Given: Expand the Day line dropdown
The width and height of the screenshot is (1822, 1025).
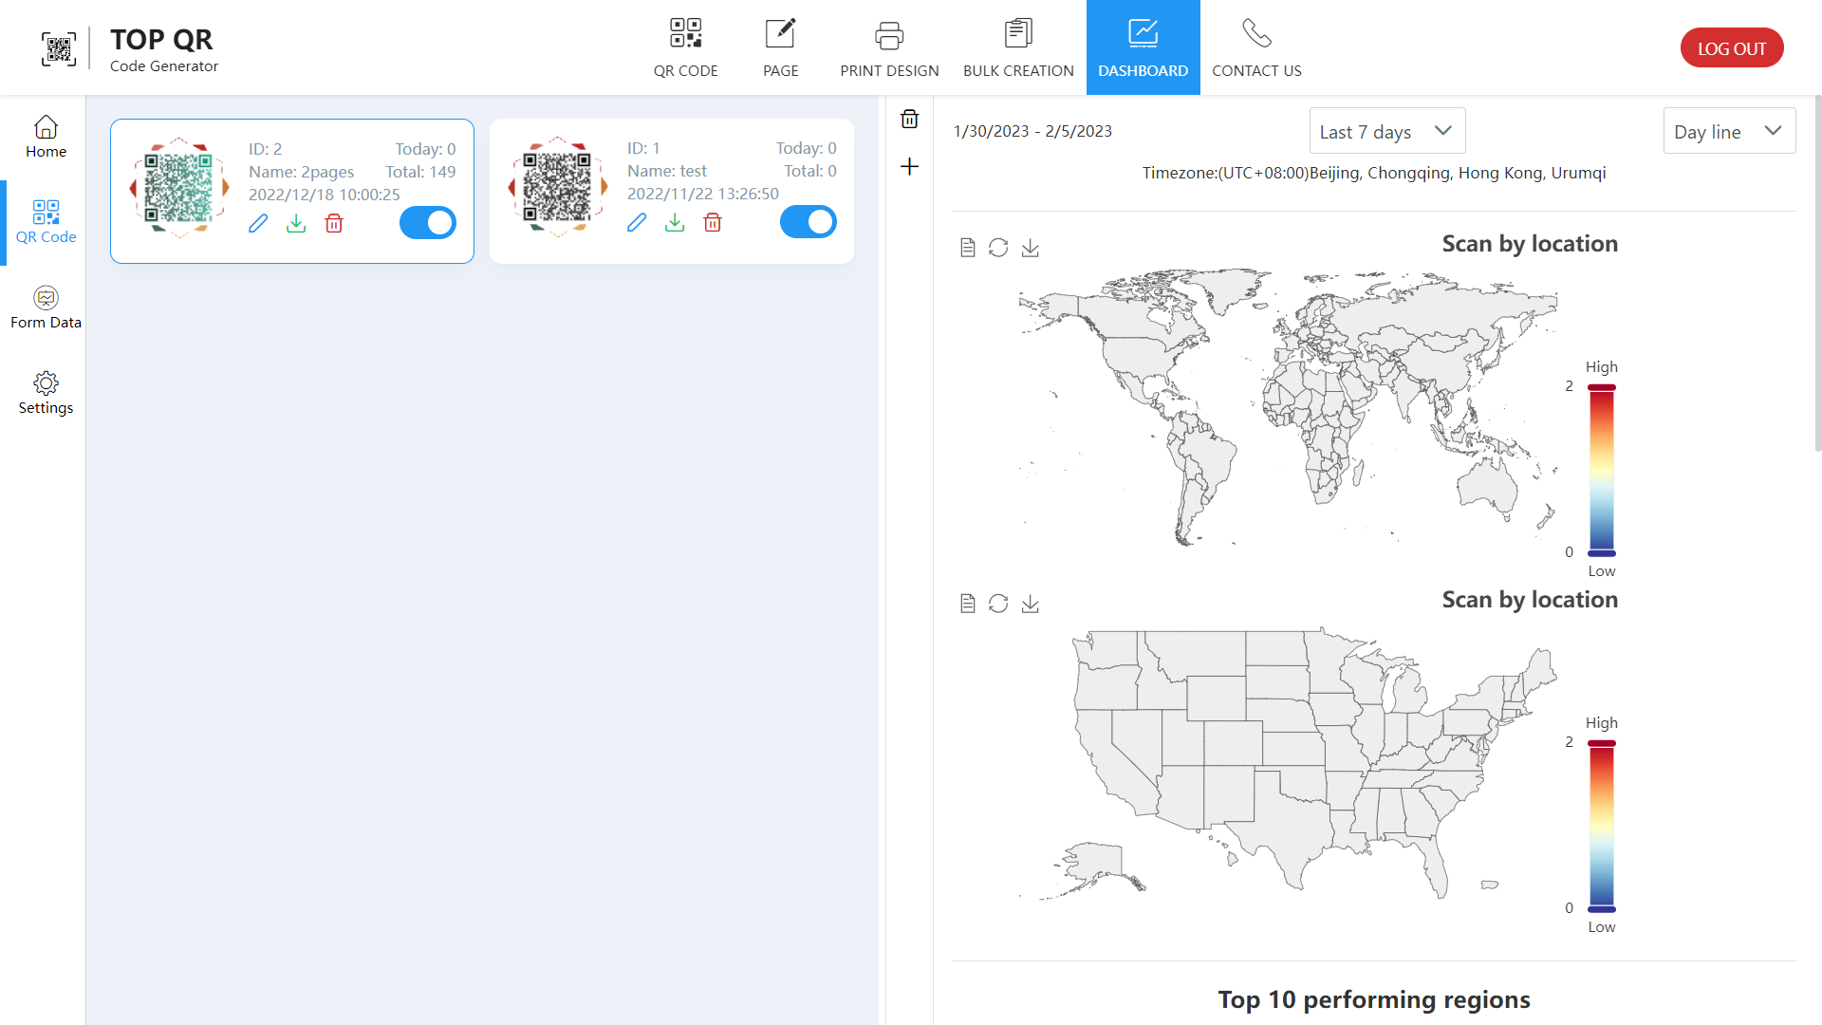Looking at the screenshot, I should point(1728,131).
